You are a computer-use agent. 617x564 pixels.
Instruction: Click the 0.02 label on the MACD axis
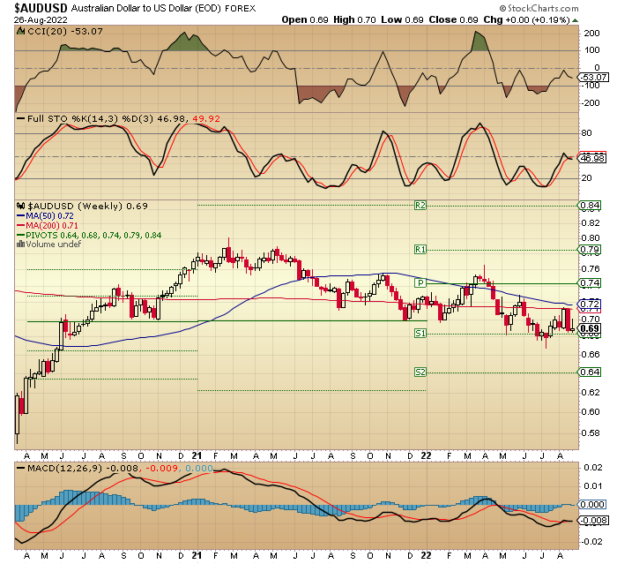point(592,468)
